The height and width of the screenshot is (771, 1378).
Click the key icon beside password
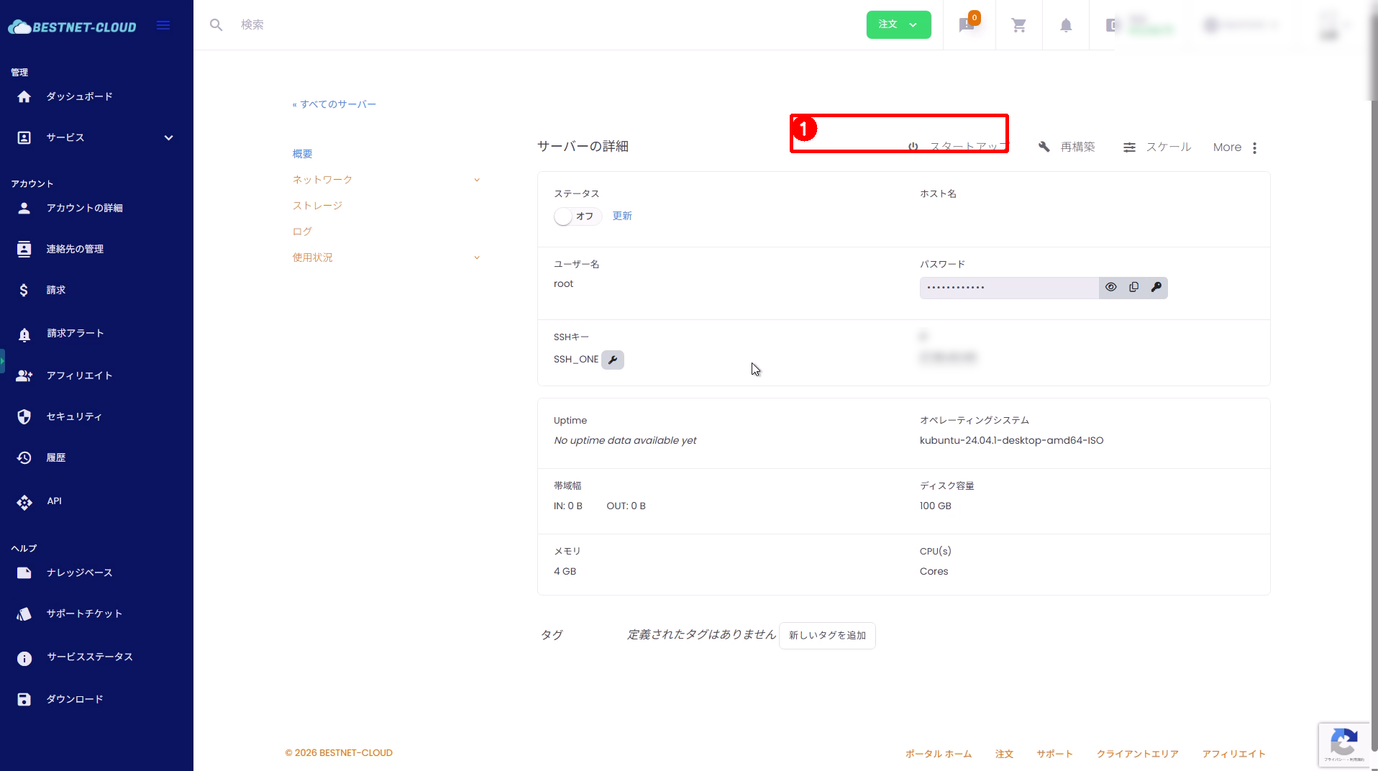[x=1156, y=288]
